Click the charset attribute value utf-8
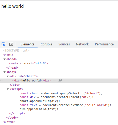This screenshot has width=118, height=125. 40,63
